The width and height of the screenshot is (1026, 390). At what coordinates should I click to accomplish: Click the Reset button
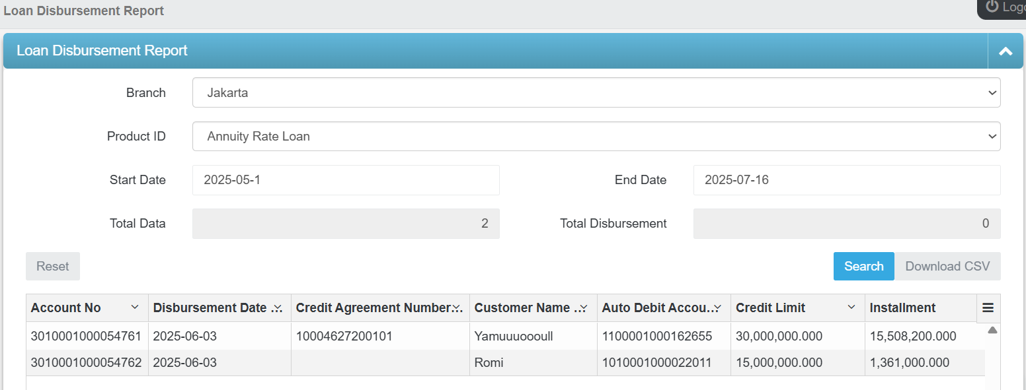(52, 266)
